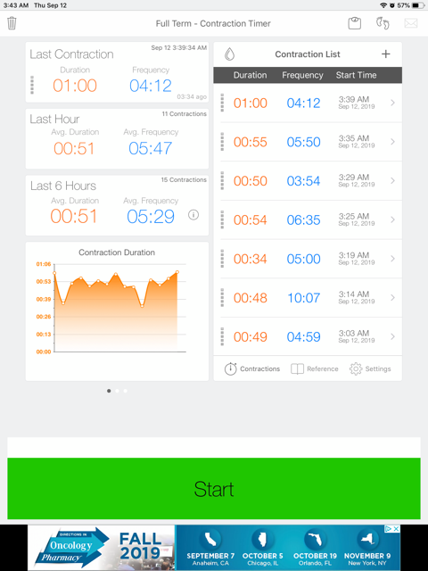Add a contraction with plus icon
Viewport: 428px width, 571px height.
(x=386, y=54)
